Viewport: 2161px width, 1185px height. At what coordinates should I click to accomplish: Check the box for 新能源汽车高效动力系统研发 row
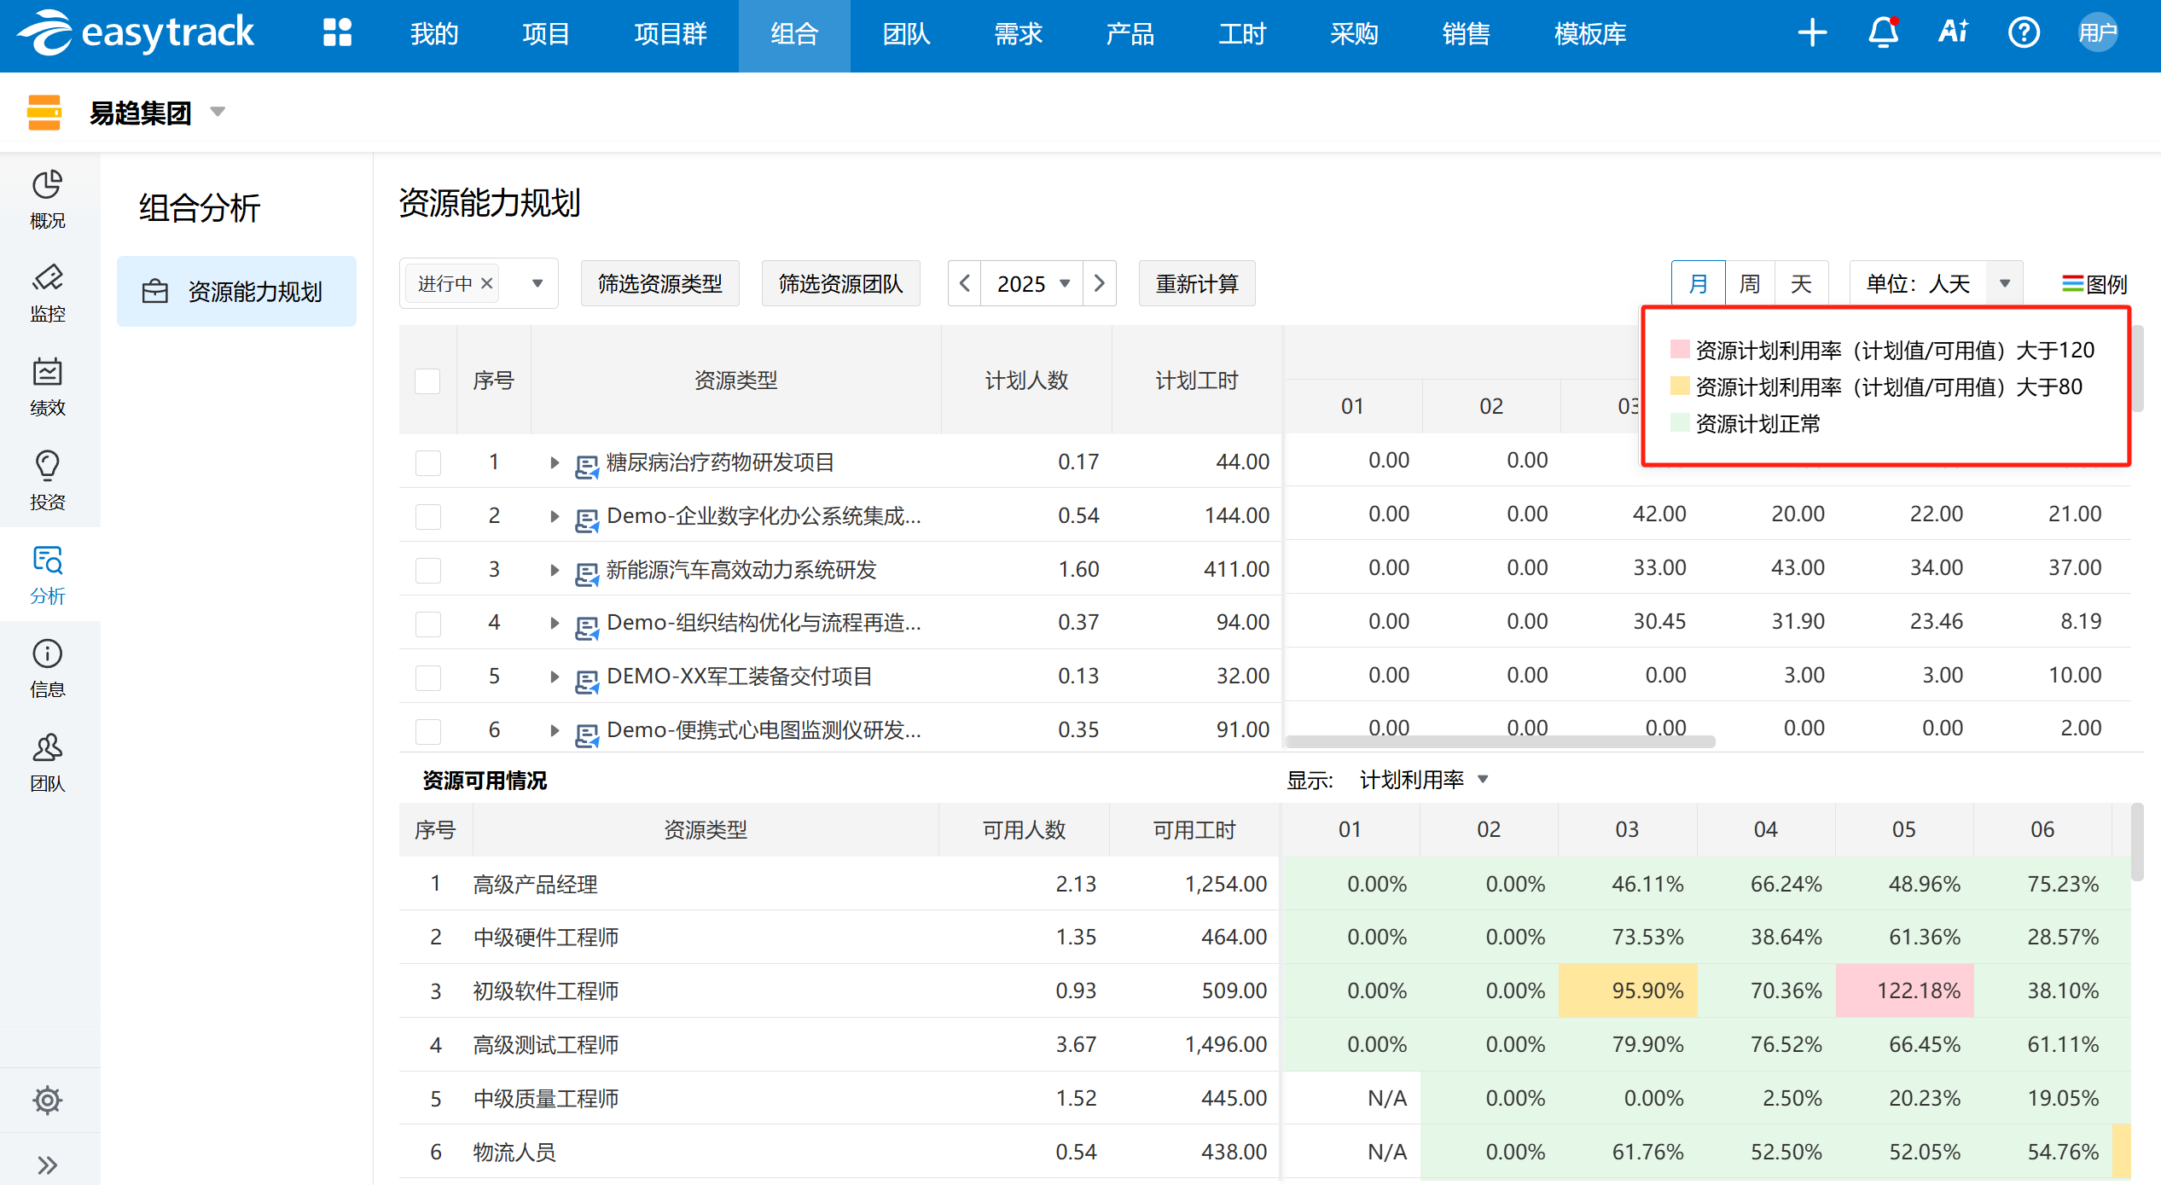[427, 570]
